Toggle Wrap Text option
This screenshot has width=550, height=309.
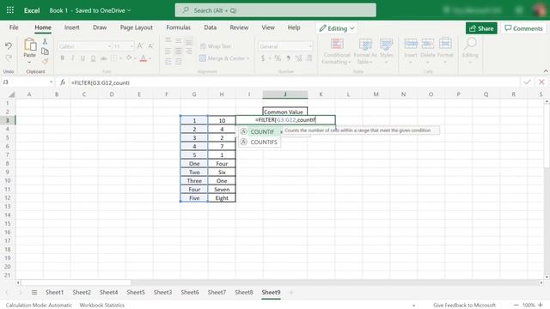coord(216,46)
